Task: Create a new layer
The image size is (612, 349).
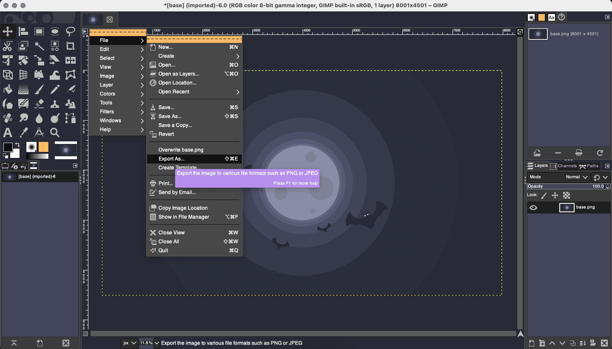Action: pyautogui.click(x=531, y=343)
